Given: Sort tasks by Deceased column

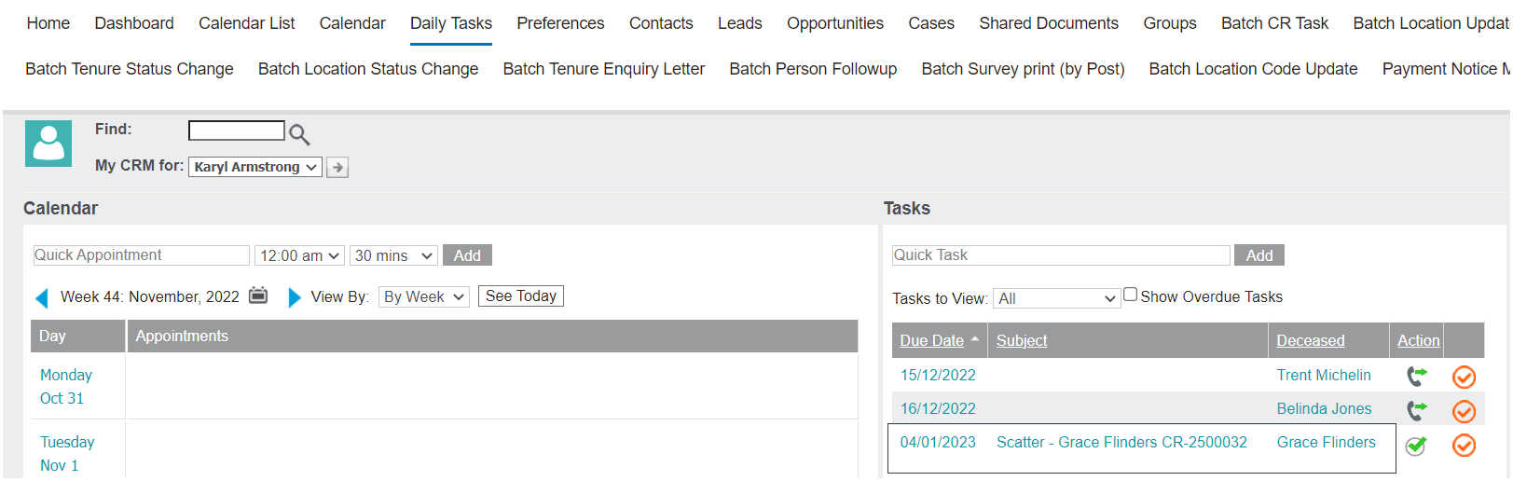Looking at the screenshot, I should pyautogui.click(x=1311, y=341).
